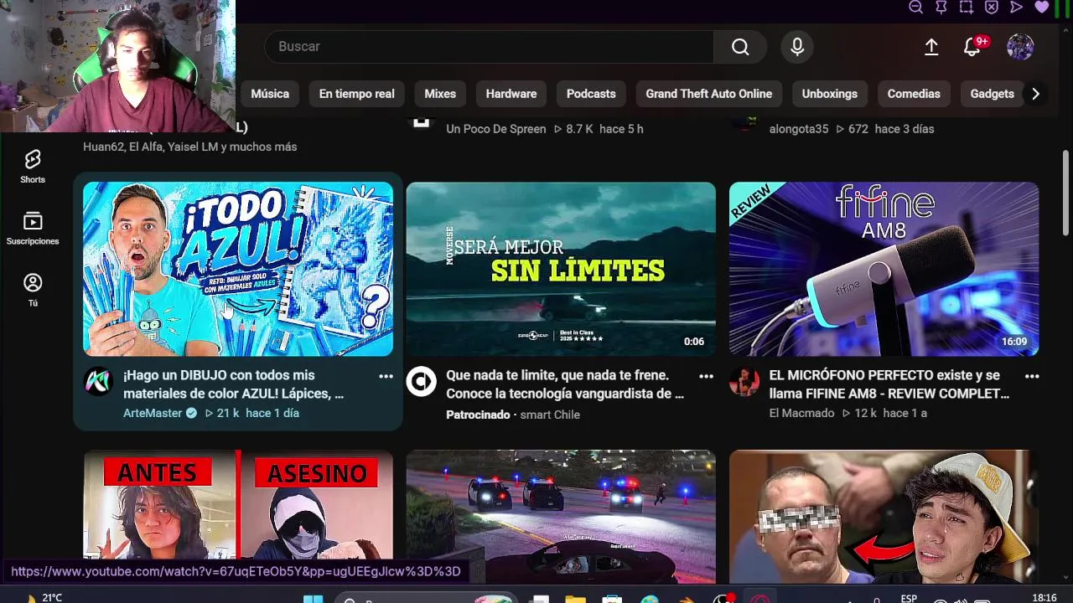Image resolution: width=1073 pixels, height=603 pixels.
Task: Open the police cars night video thumbnail
Action: click(x=561, y=517)
